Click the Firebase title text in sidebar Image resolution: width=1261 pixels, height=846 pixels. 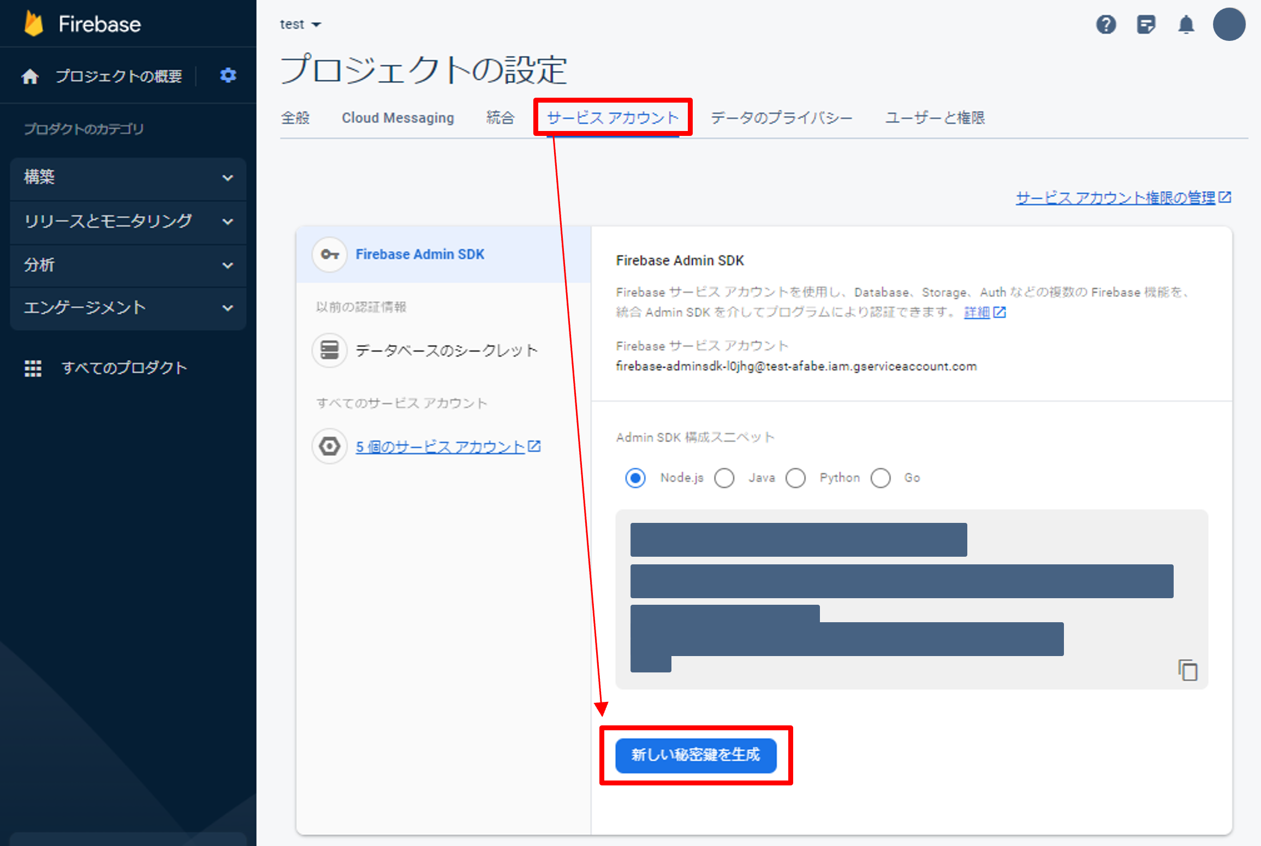coord(100,25)
